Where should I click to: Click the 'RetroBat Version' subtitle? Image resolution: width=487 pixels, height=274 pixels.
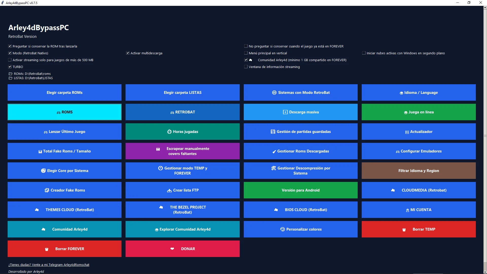coord(22,37)
